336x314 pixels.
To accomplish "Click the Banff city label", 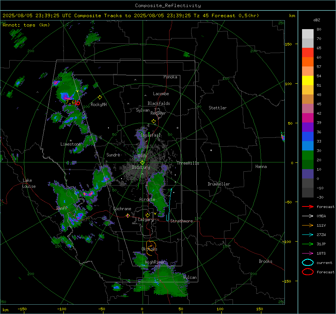I will (x=62, y=208).
